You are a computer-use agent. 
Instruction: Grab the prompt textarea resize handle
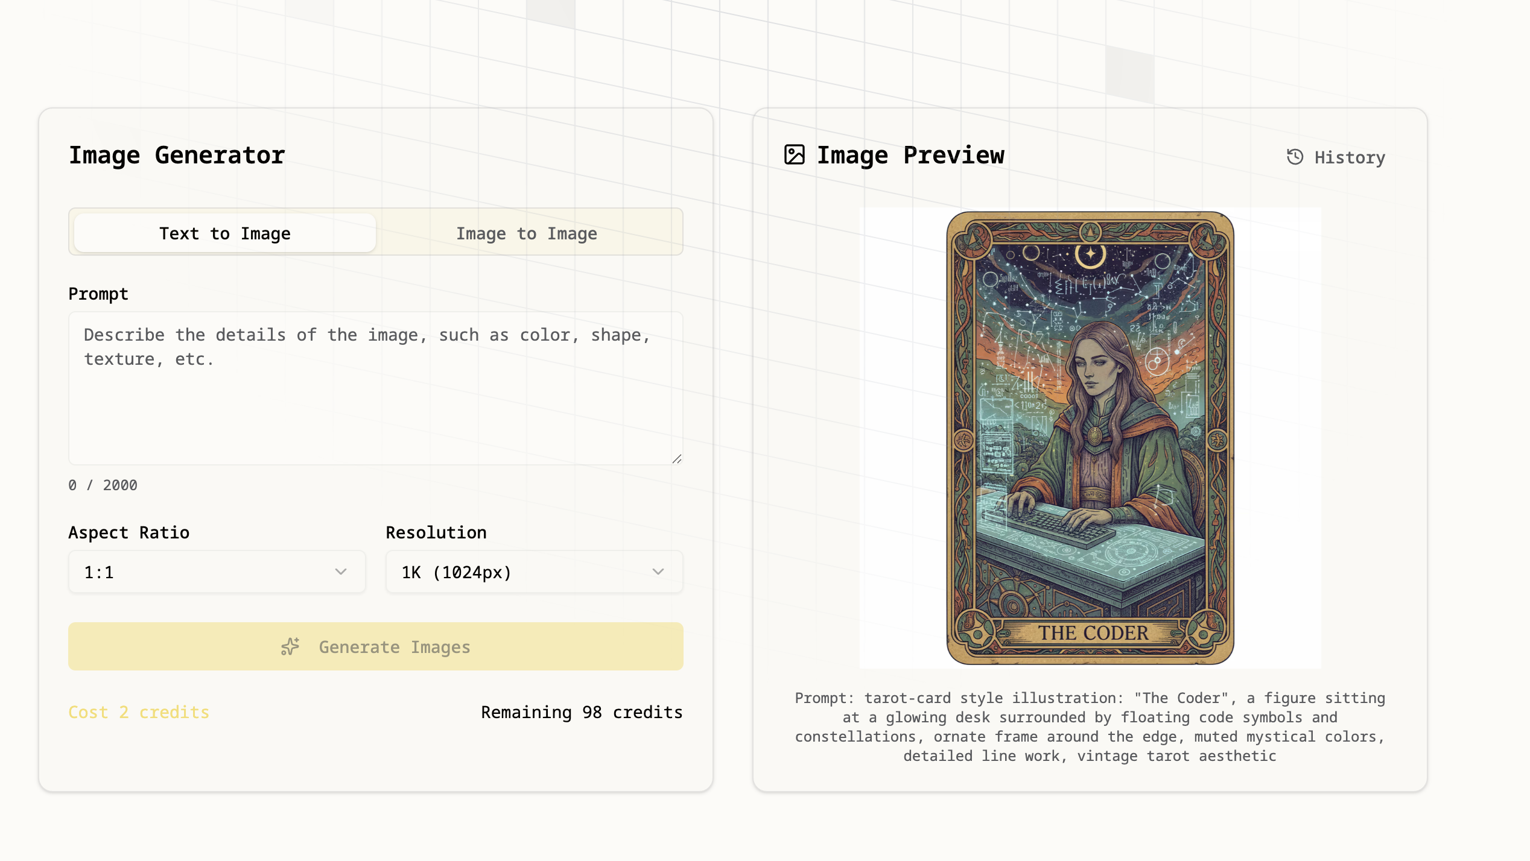[x=677, y=459]
